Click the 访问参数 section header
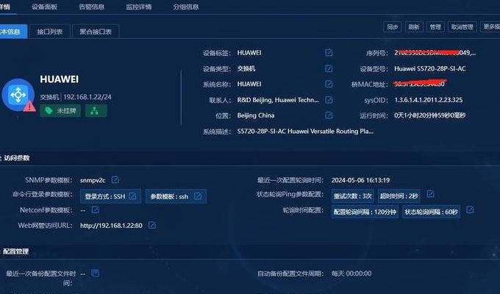The height and width of the screenshot is (294, 500). [x=17, y=158]
